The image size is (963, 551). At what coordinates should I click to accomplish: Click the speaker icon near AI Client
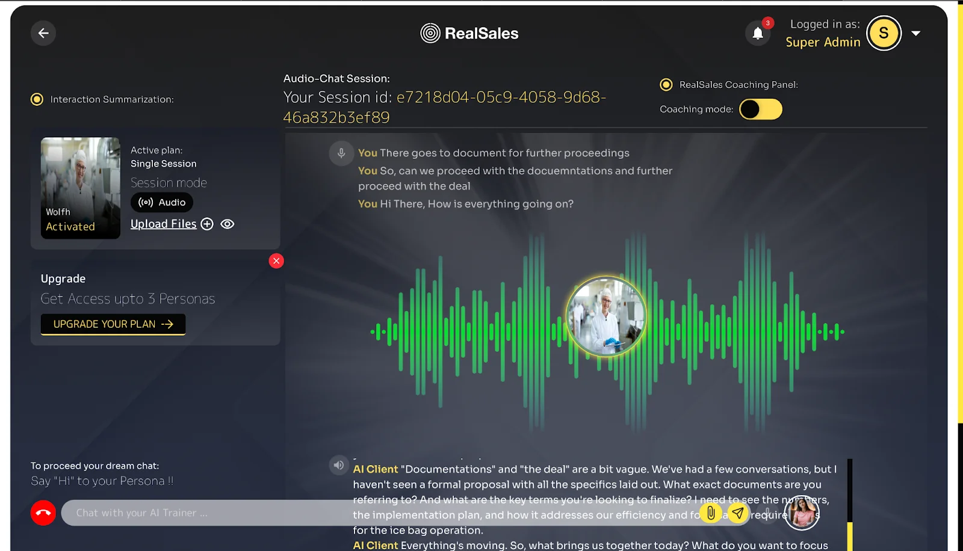click(x=339, y=465)
